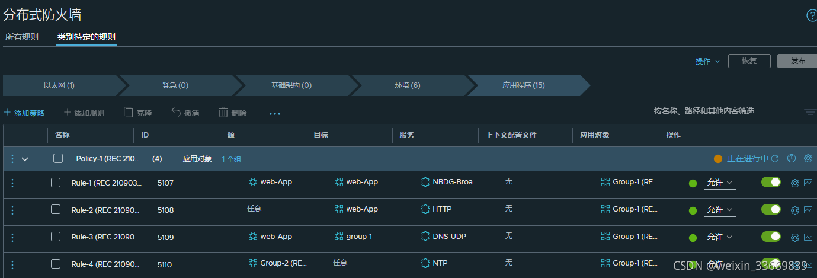The image size is (817, 278).
Task: Click the filter lines icon beside search
Action: pyautogui.click(x=809, y=112)
